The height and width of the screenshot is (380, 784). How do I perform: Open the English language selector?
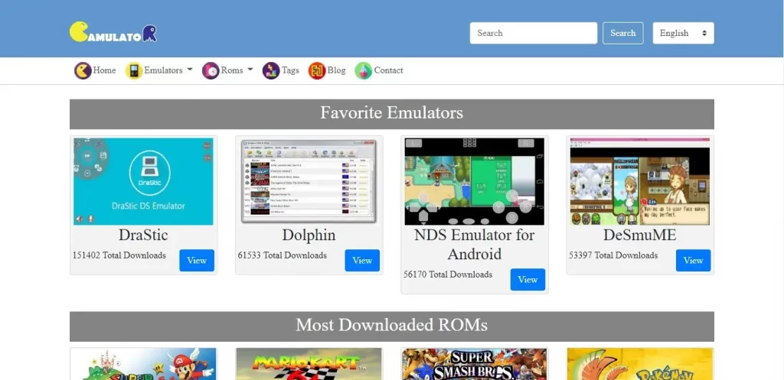click(683, 33)
